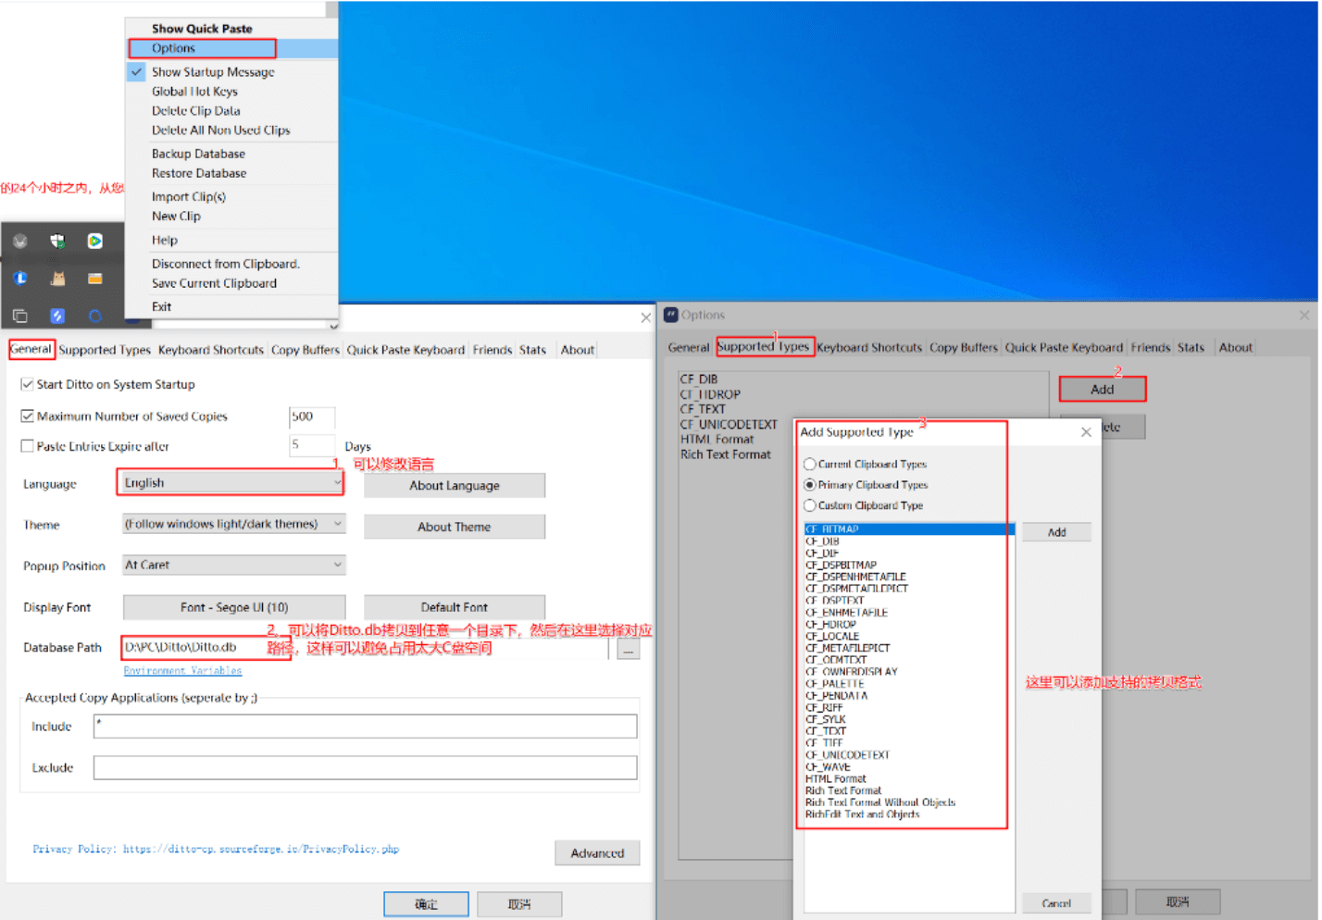Toggle Maximum Number of Saved Copies checkbox

(28, 416)
